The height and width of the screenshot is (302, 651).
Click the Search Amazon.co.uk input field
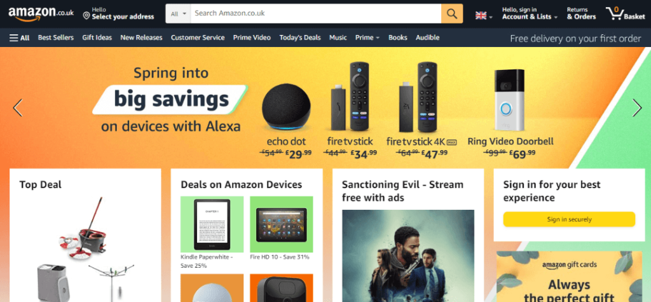[x=316, y=14]
